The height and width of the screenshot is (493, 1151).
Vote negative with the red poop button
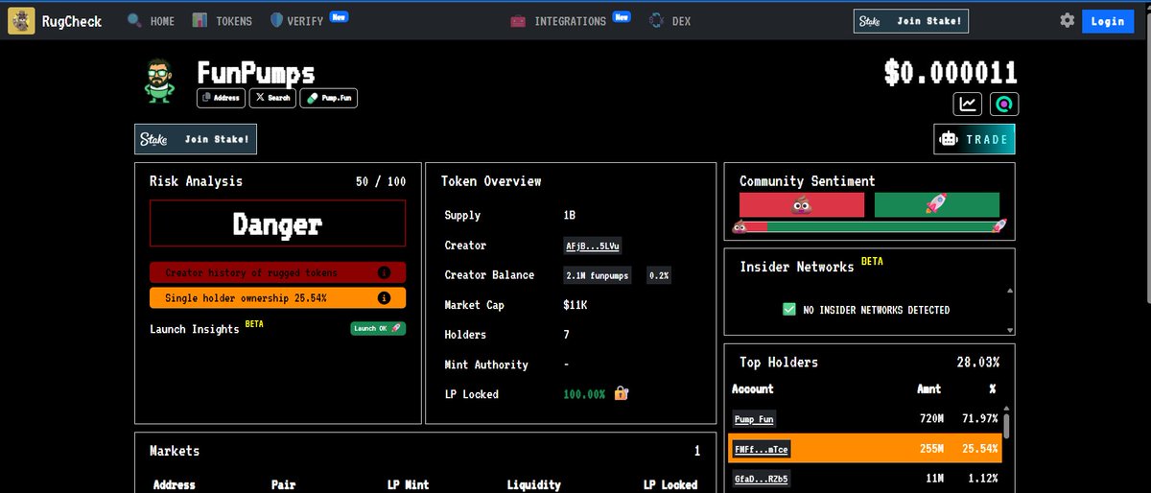[x=801, y=204]
